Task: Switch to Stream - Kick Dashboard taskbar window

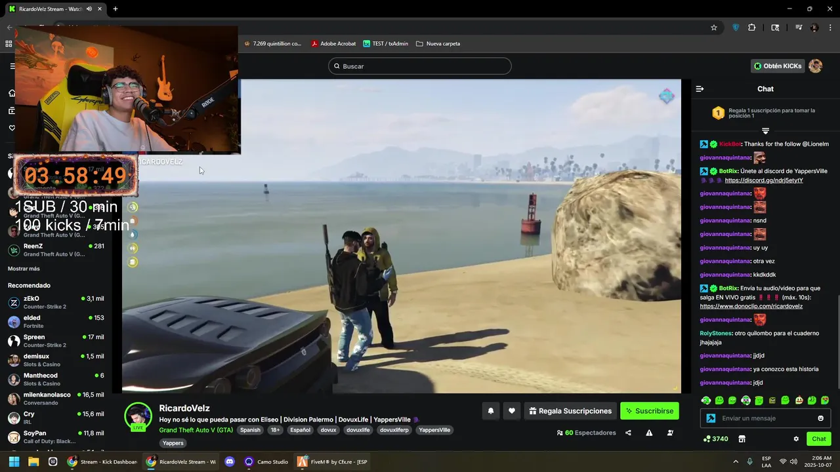Action: (x=102, y=462)
